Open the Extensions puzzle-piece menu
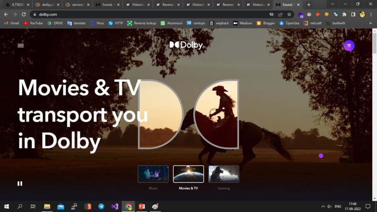377x212 pixels. (344, 15)
